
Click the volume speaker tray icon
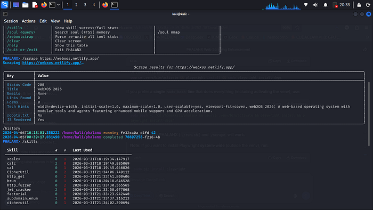(x=315, y=5)
